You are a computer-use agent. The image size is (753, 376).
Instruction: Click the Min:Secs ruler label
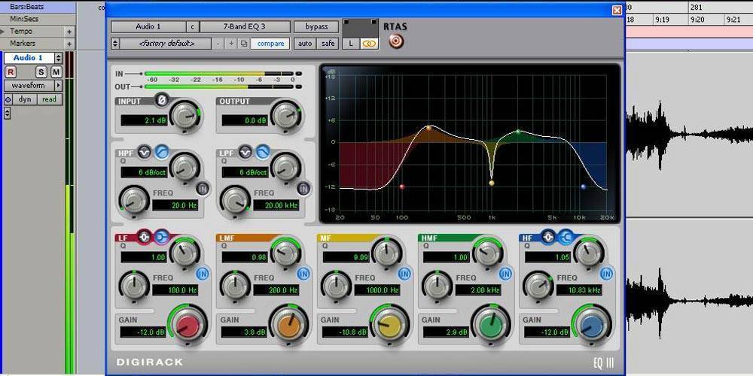[25, 19]
